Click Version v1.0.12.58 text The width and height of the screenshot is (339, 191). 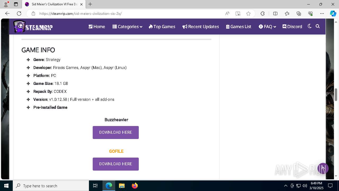[x=74, y=99]
